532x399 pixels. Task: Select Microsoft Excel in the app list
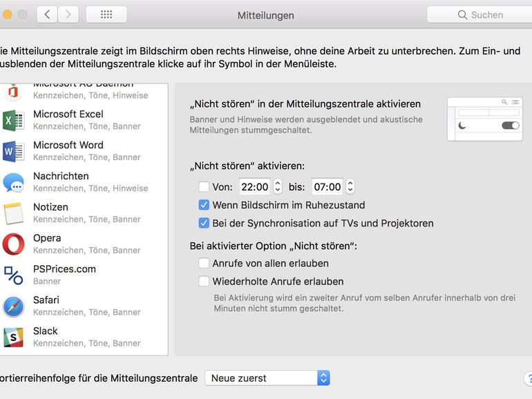point(84,120)
